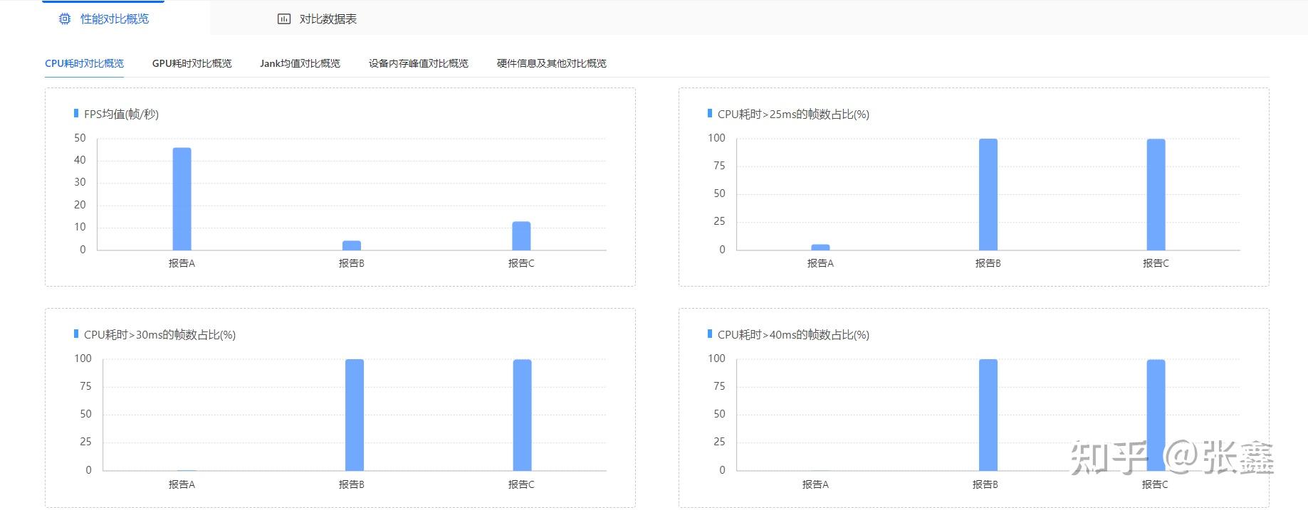Screen dimensions: 1308x510
Task: Open the Jank均值对比概览 sub-tab
Action: point(300,63)
